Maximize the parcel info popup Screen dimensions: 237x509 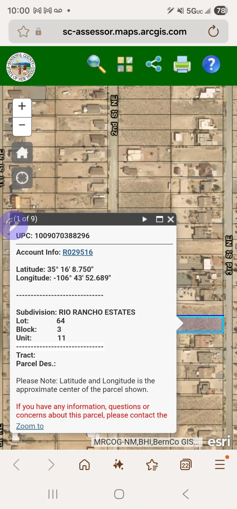[x=159, y=219]
